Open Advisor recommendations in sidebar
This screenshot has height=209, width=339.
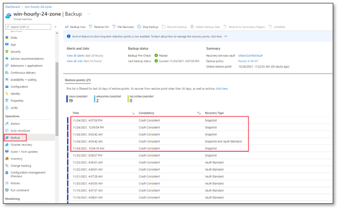point(27,58)
